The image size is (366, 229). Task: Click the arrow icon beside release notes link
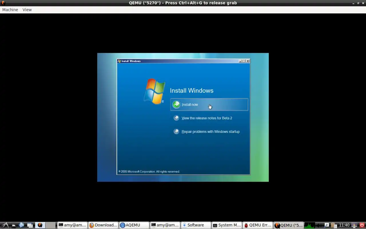176,118
